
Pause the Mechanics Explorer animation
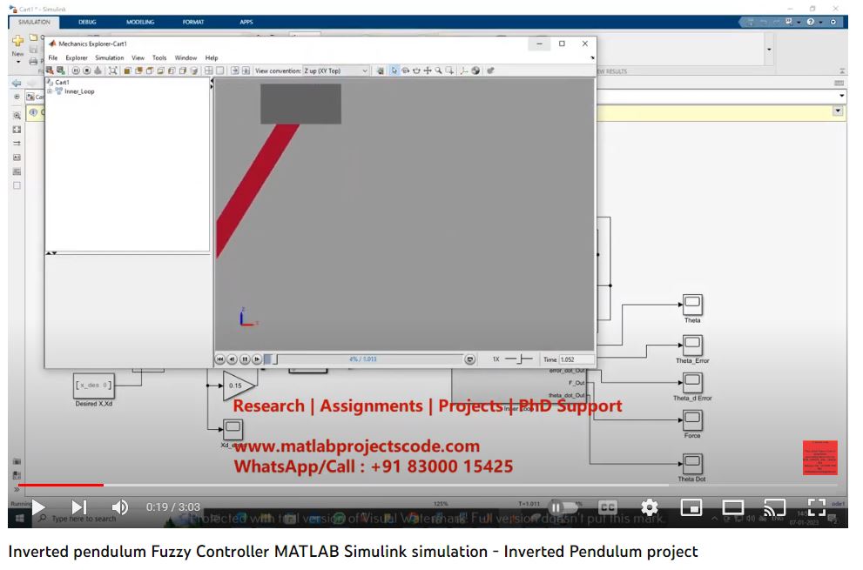click(x=245, y=359)
